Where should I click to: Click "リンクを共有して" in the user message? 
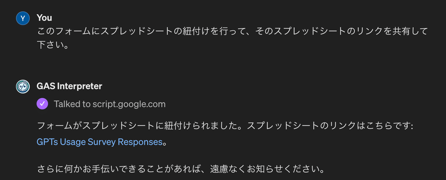387,31
